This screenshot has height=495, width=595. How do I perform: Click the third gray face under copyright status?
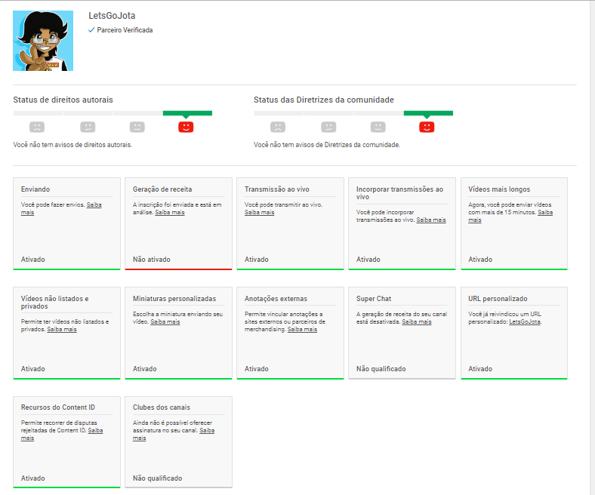137,127
